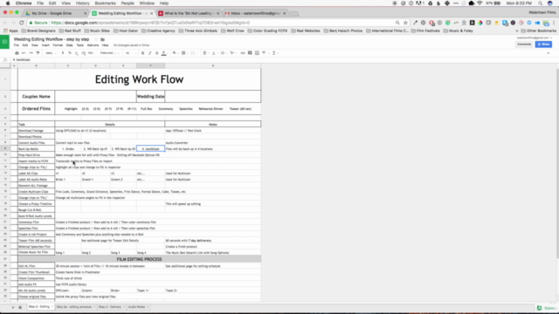Open Spotlight search in the menu bar
Image resolution: width=559 pixels, height=314 pixels.
click(541, 3)
